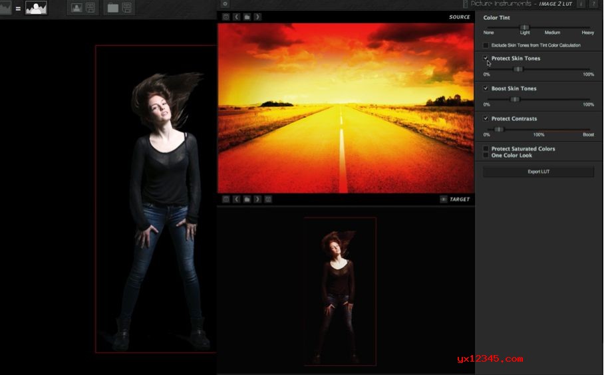Set Color Tint to None
604x375 pixels.
pos(488,33)
